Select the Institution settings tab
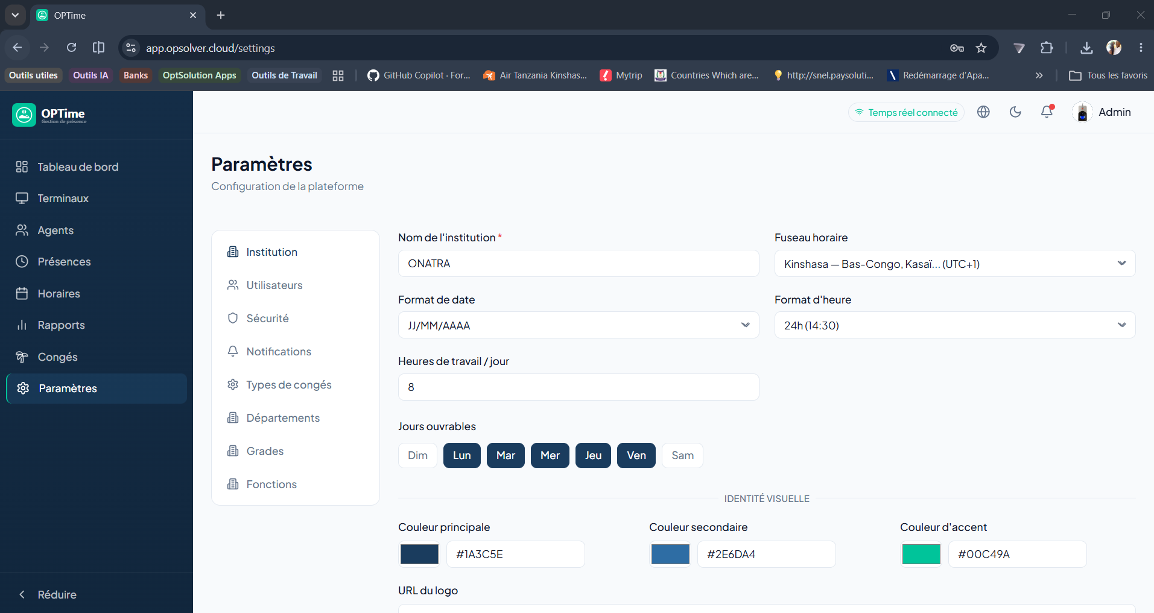The height and width of the screenshot is (613, 1154). [x=296, y=252]
